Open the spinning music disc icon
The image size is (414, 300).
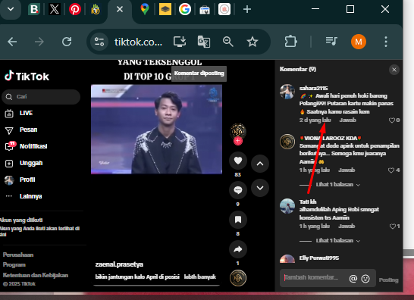click(x=238, y=278)
